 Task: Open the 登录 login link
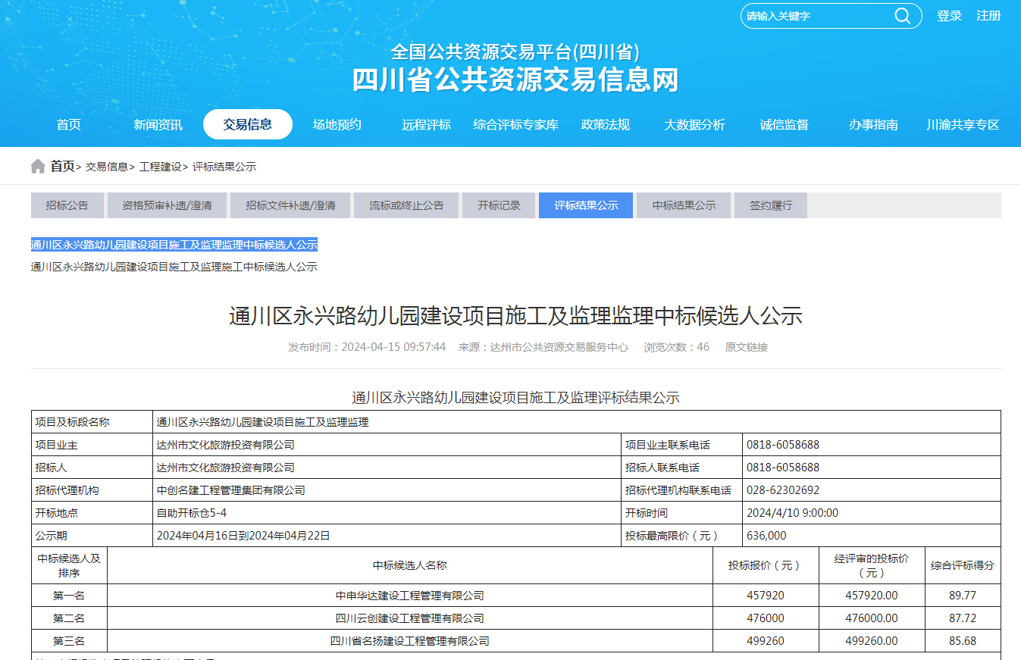[x=949, y=16]
